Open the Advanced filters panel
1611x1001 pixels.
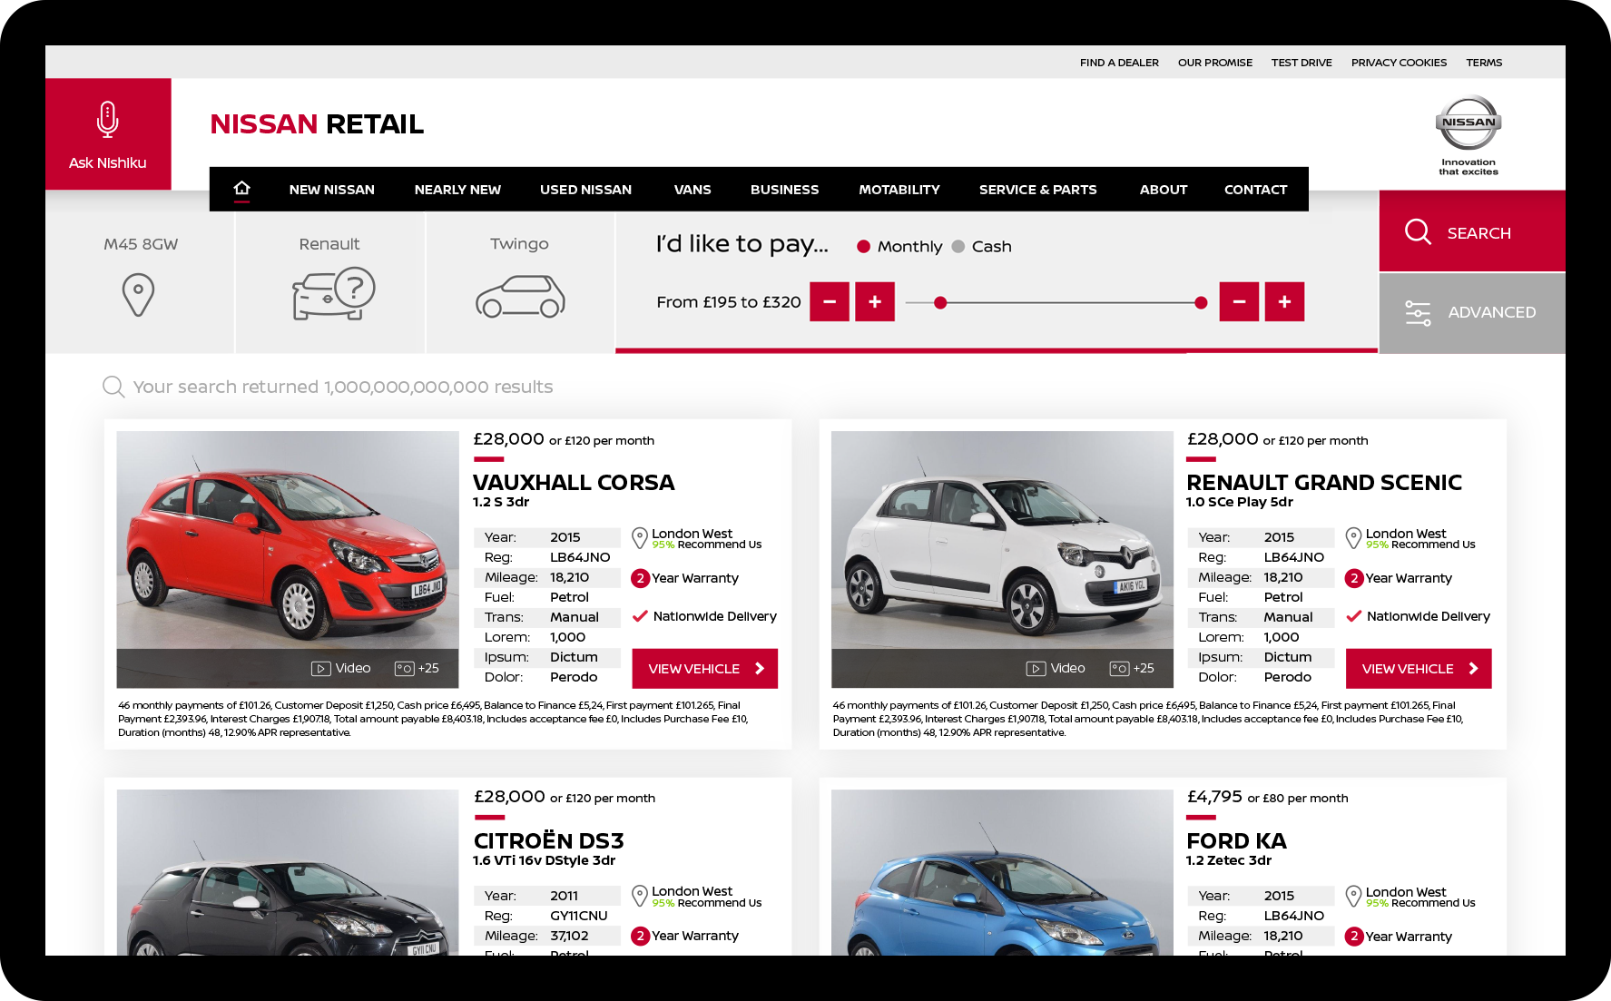1471,313
